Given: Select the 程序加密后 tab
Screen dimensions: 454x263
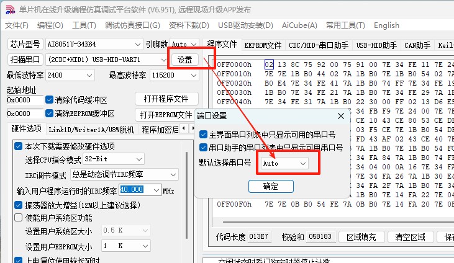Looking at the screenshot, I should point(159,130).
